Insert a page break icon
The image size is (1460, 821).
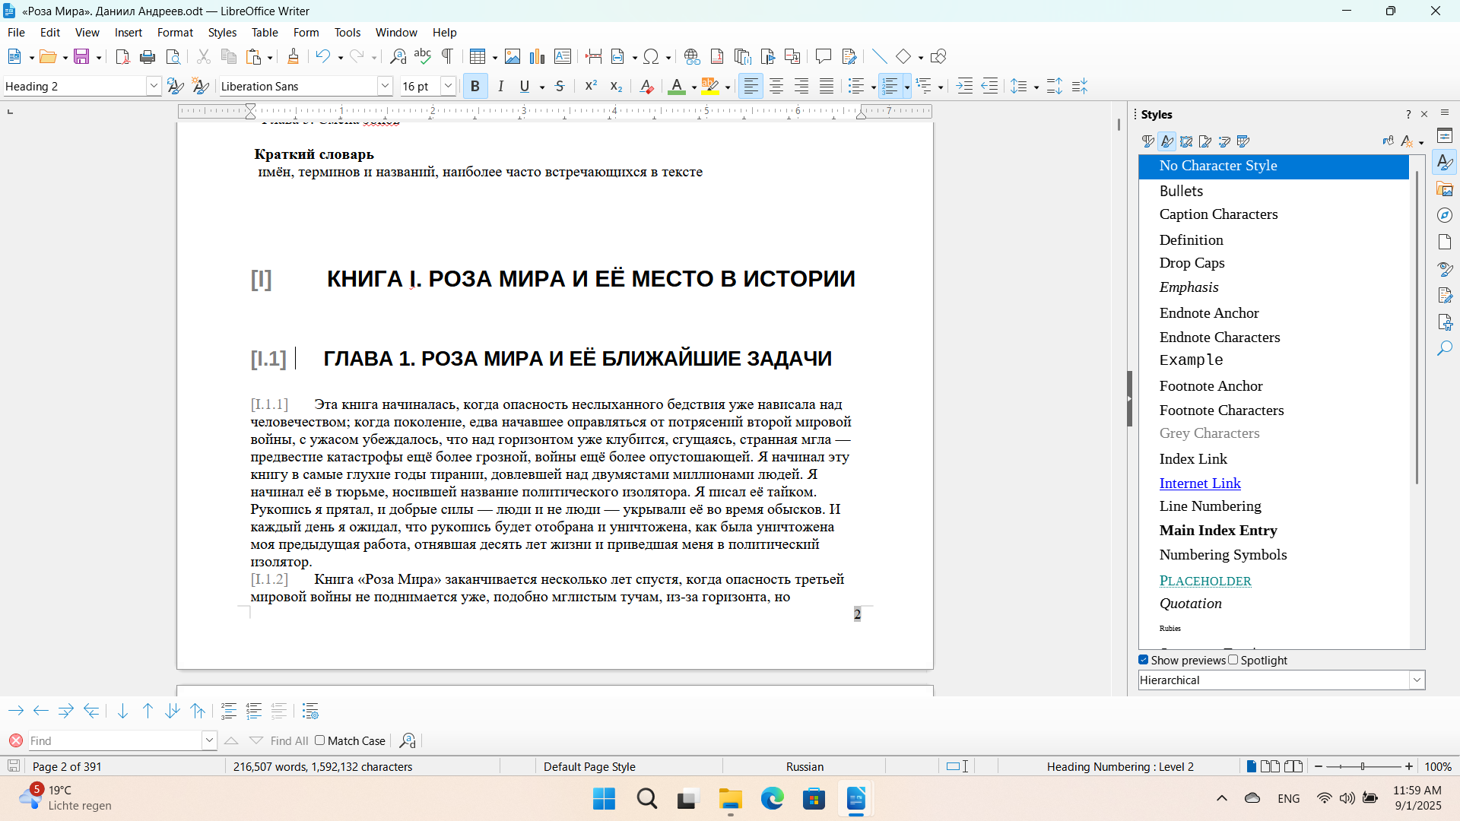point(594,56)
